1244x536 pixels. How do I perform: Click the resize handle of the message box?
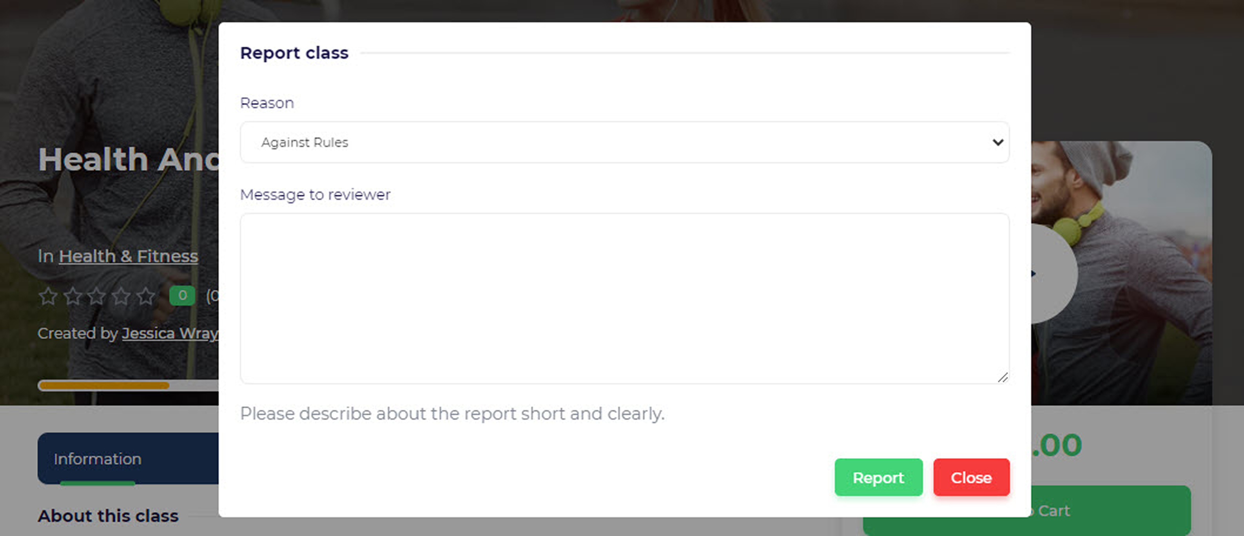[x=1003, y=378]
